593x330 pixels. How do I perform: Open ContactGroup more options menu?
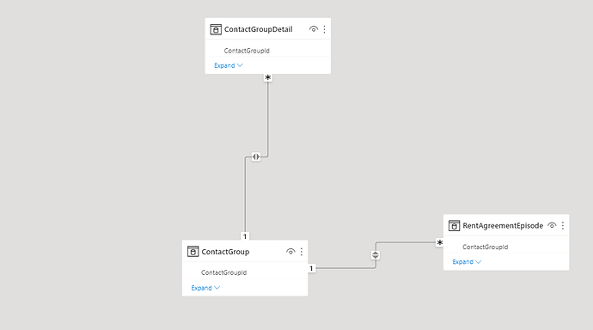pos(302,252)
